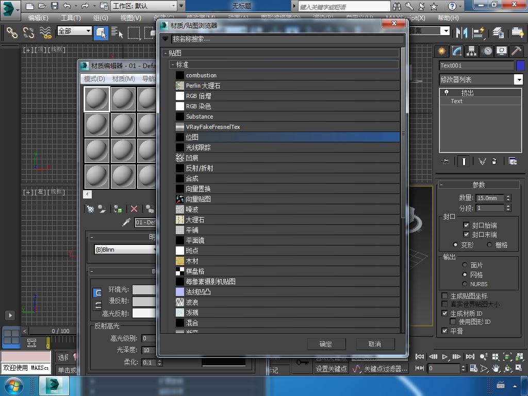The height and width of the screenshot is (396, 528).
Task: Click the Bind to Space Warp icon
Action: click(x=45, y=32)
